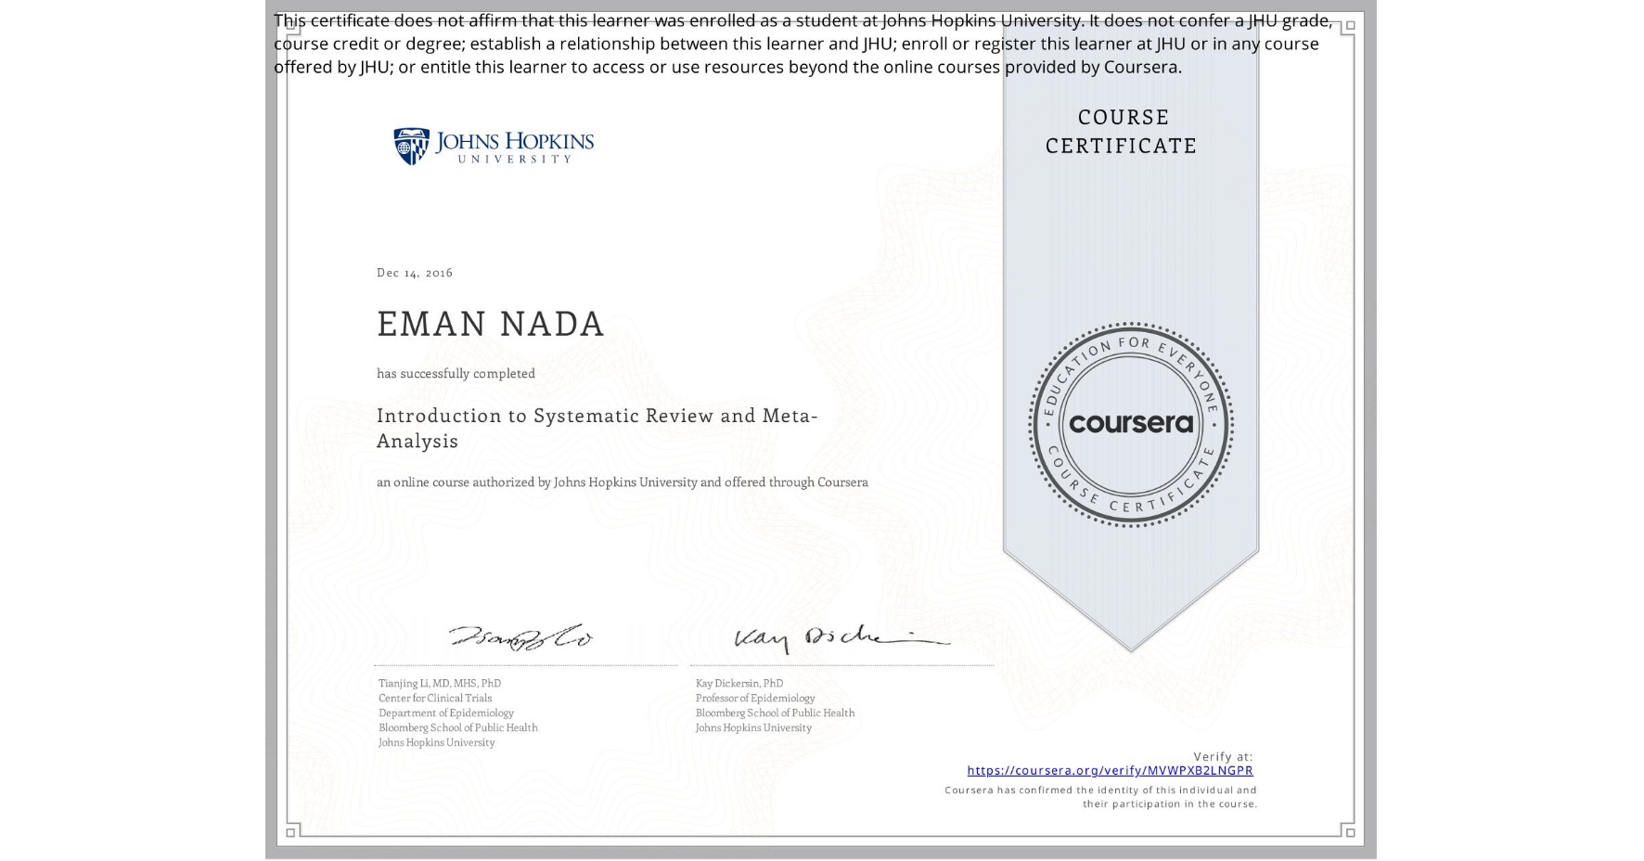
Task: Click the name Kay Dickersin, PhD
Action: tap(739, 684)
